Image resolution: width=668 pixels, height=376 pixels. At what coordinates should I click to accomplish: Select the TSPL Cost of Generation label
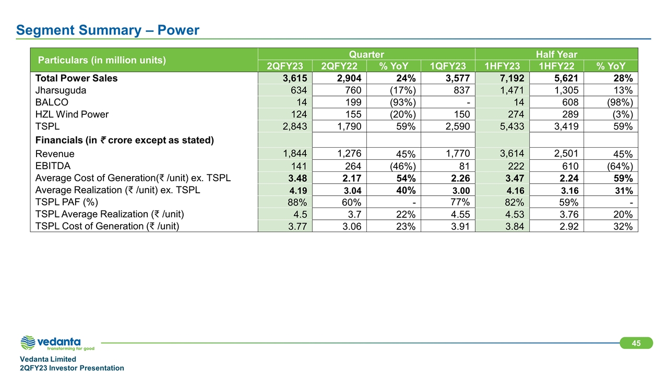coord(111,226)
